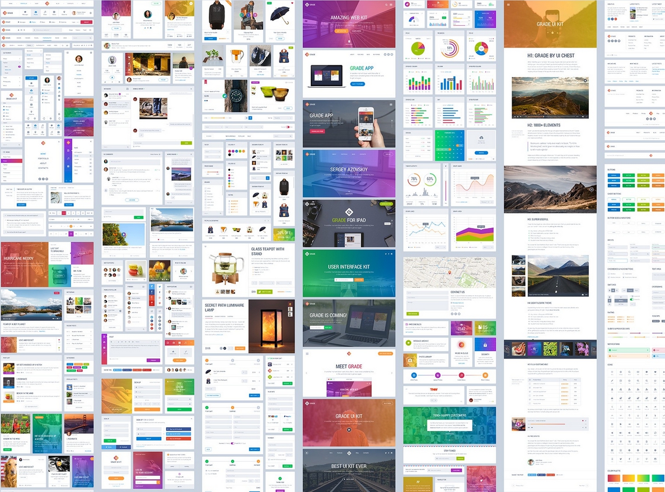Click About in white menu overlay
This screenshot has width=665, height=492.
(43, 163)
